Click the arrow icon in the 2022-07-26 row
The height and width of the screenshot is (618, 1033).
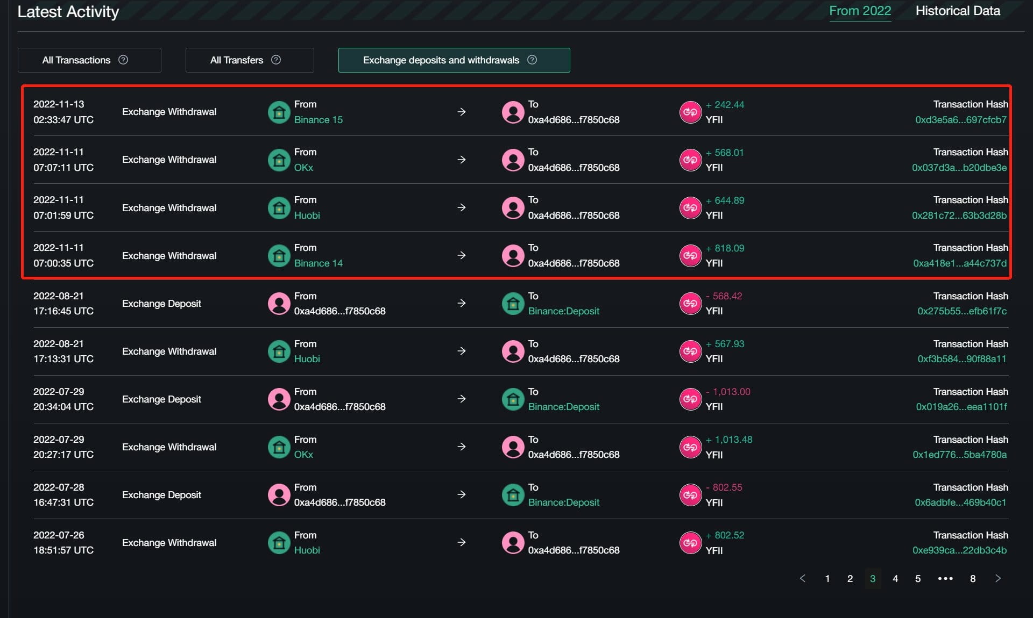tap(461, 543)
